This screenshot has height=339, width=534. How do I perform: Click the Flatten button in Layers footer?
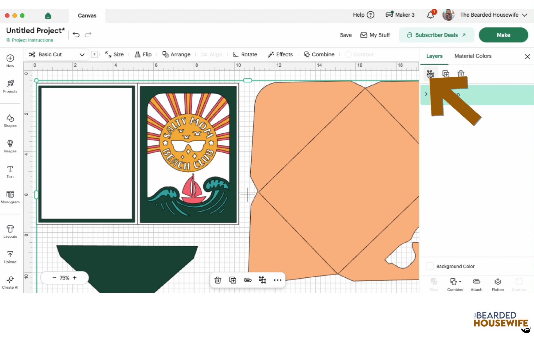point(498,285)
